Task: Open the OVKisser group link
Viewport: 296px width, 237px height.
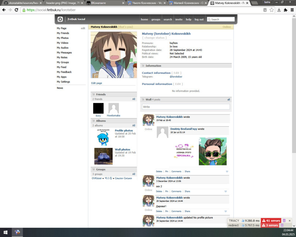Action: pyautogui.click(x=97, y=178)
